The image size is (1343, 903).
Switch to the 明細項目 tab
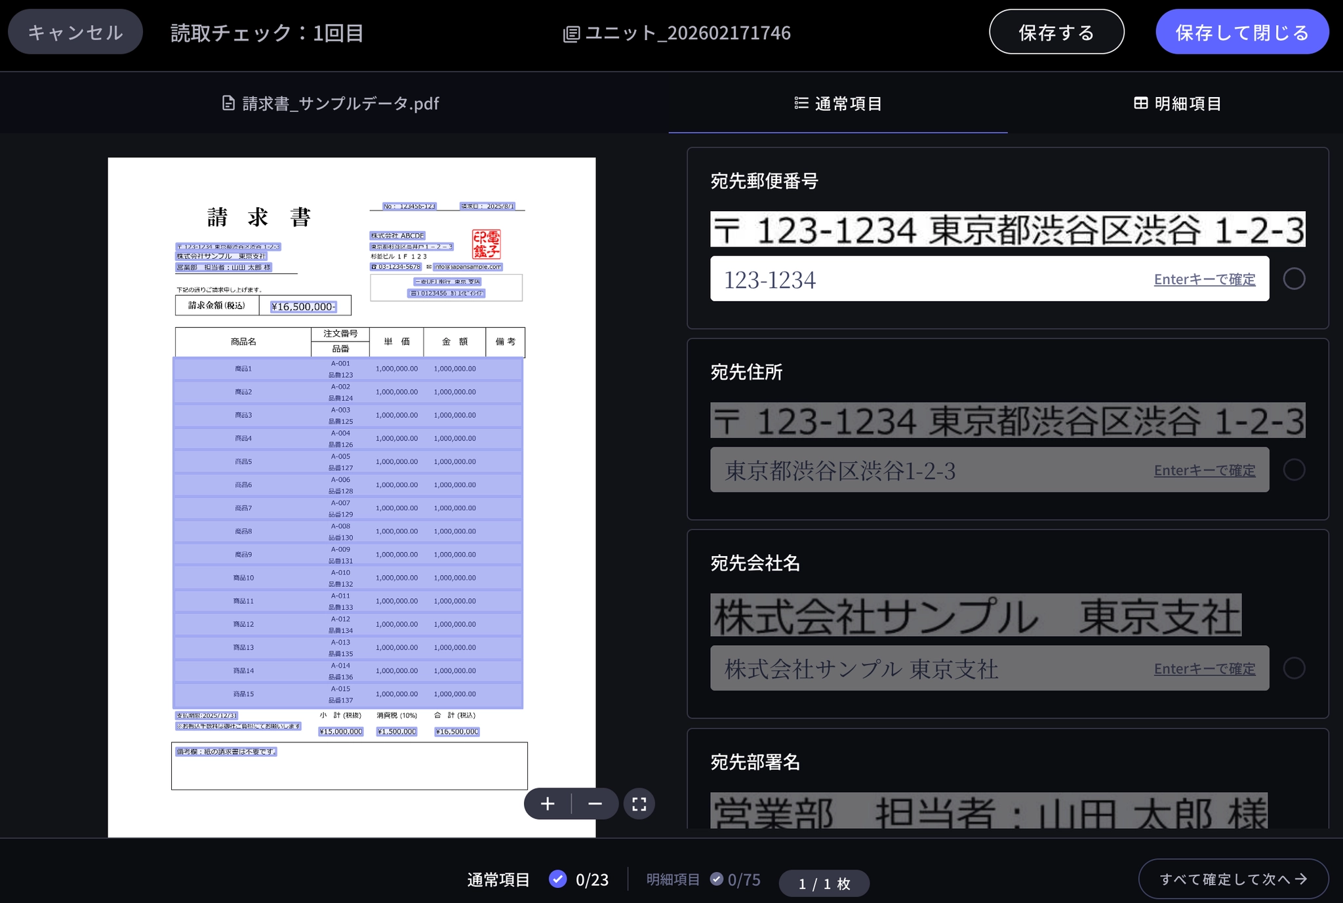[1177, 103]
